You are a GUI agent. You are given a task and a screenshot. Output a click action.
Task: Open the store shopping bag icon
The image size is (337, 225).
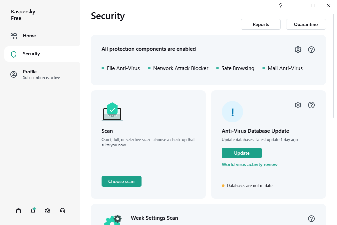19,211
